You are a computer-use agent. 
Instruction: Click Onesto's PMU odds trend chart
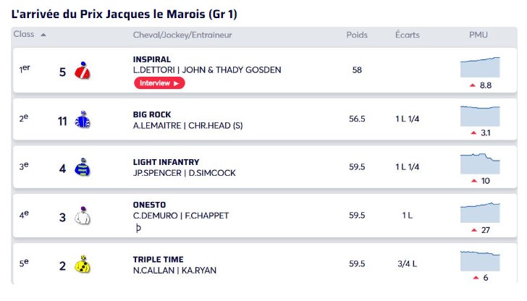pos(479,212)
